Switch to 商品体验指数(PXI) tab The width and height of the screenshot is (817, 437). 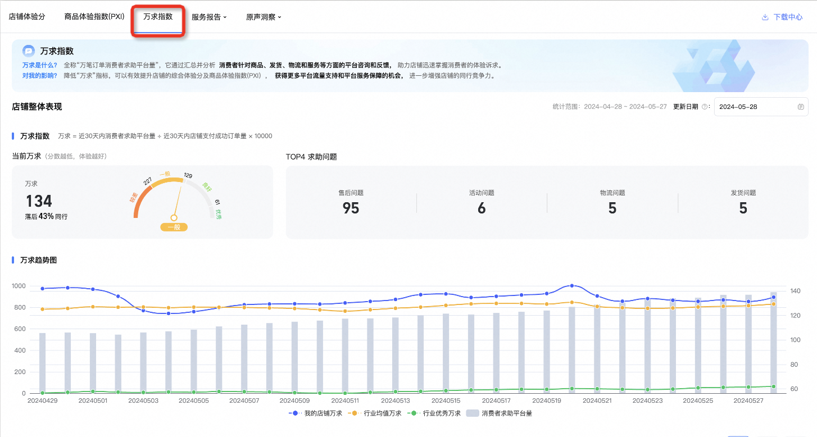pos(94,17)
